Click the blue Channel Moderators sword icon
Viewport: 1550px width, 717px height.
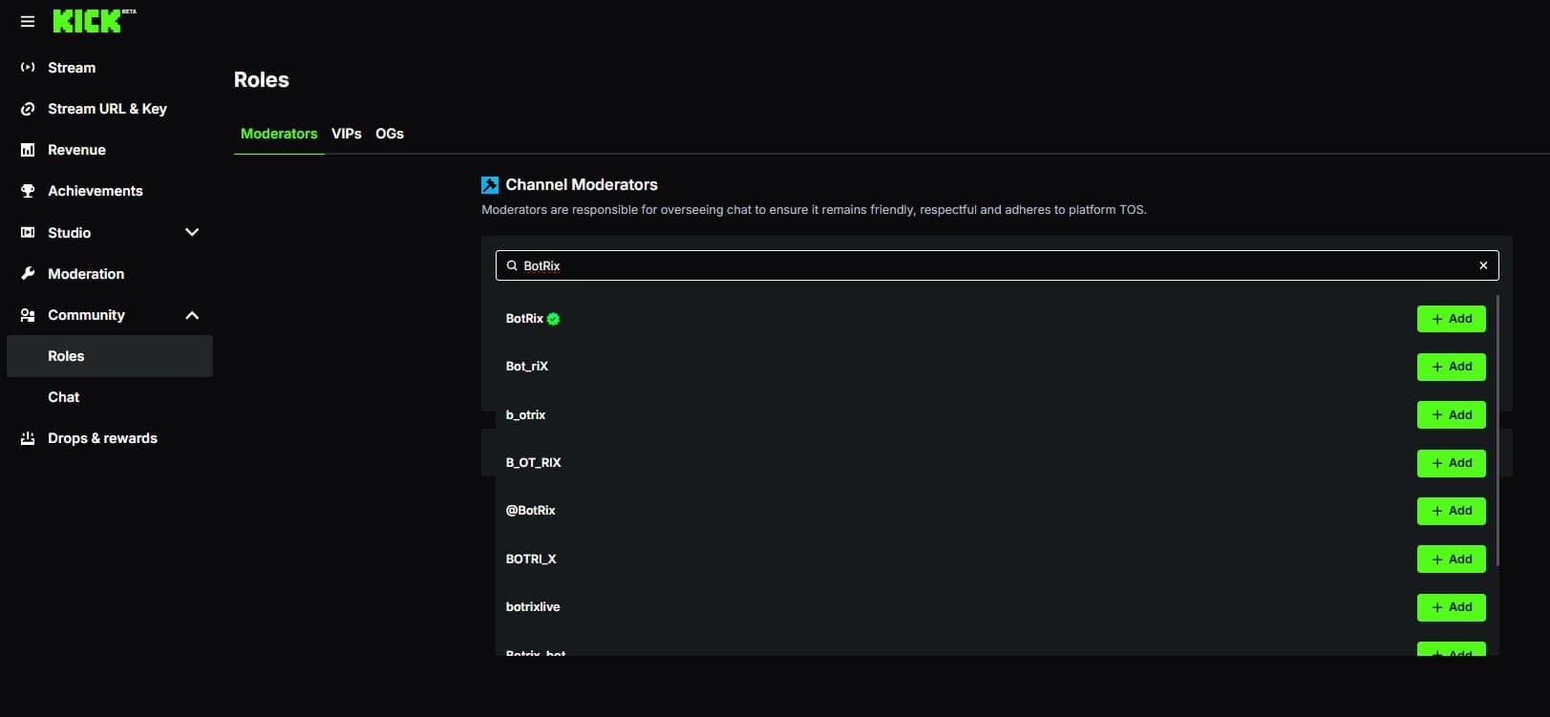(x=490, y=185)
